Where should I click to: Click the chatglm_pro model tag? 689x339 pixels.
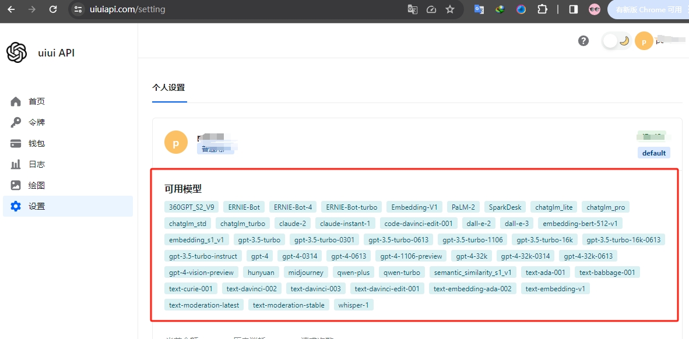point(606,207)
